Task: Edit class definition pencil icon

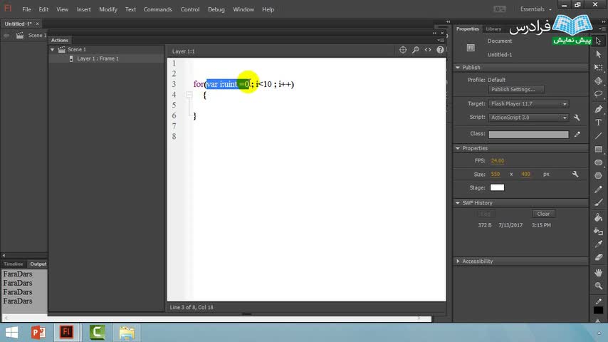Action: (x=577, y=134)
